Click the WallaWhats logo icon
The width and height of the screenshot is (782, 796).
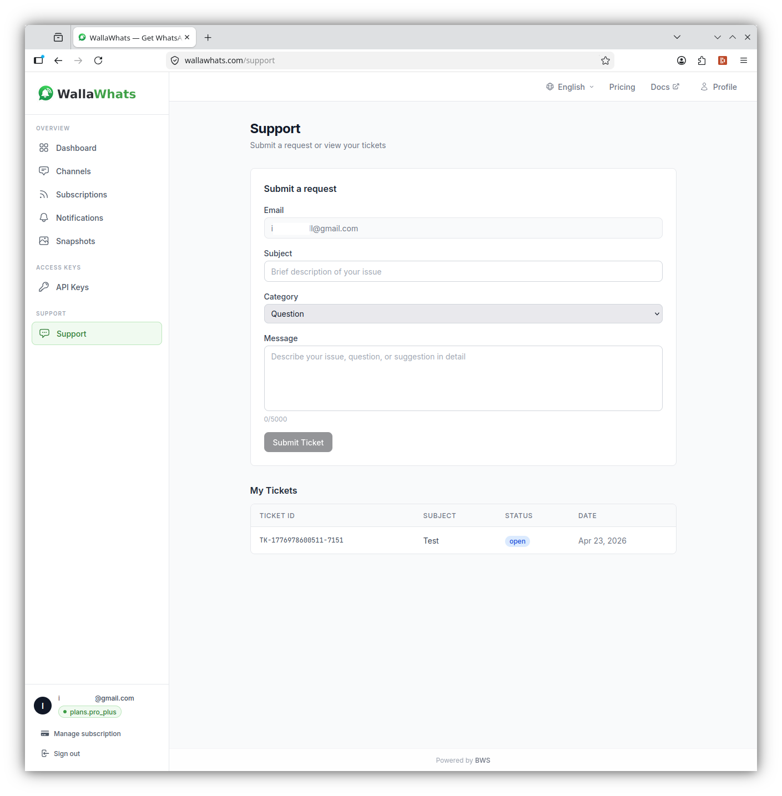click(x=46, y=93)
